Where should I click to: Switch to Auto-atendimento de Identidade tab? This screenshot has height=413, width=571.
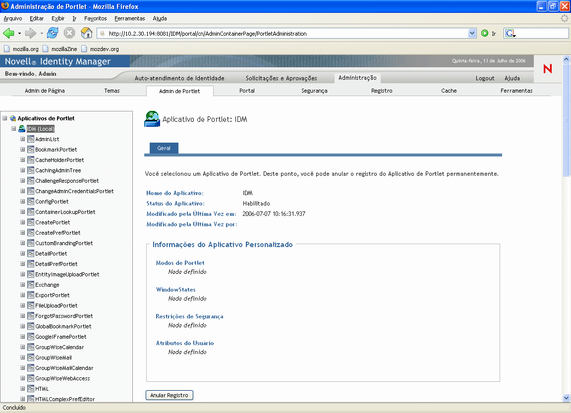(179, 78)
